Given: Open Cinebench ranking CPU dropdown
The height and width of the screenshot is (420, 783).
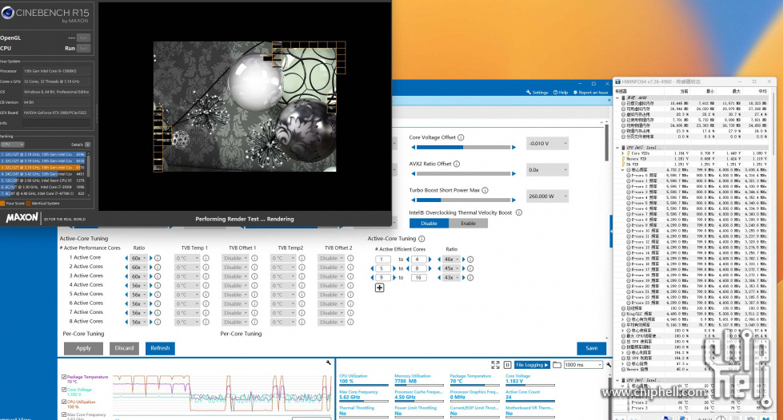Looking at the screenshot, I should [12, 145].
